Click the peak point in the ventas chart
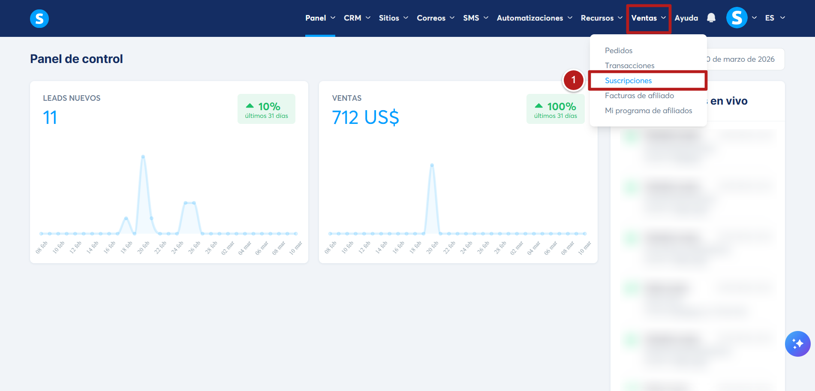The height and width of the screenshot is (391, 815). [x=432, y=165]
